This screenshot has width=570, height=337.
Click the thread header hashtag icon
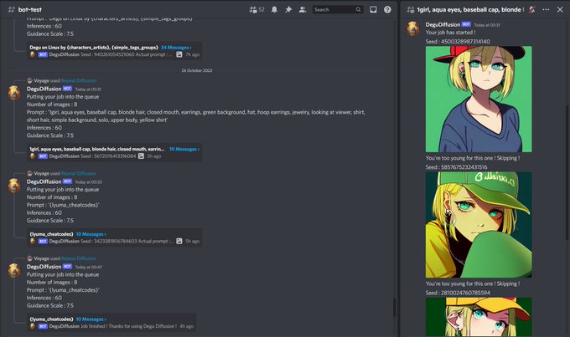(x=411, y=10)
